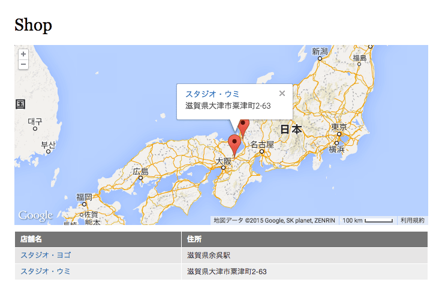The height and width of the screenshot is (291, 433).
Task: Click the 福岡 city label on map
Action: coord(84,197)
